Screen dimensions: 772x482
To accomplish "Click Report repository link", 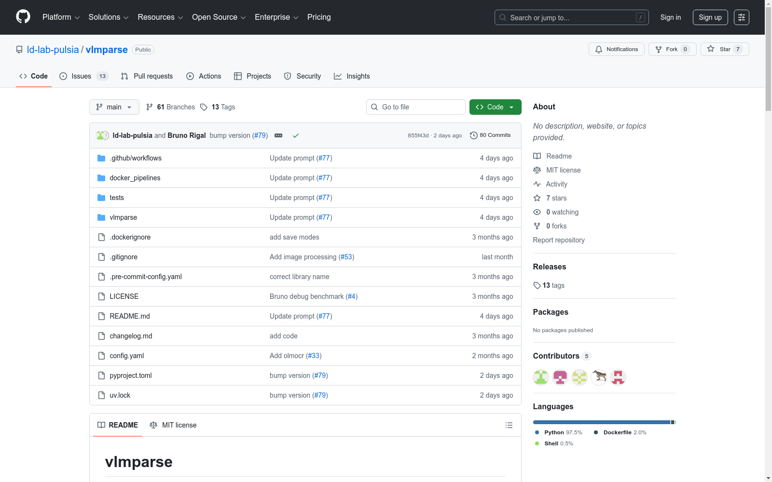I will (x=559, y=240).
